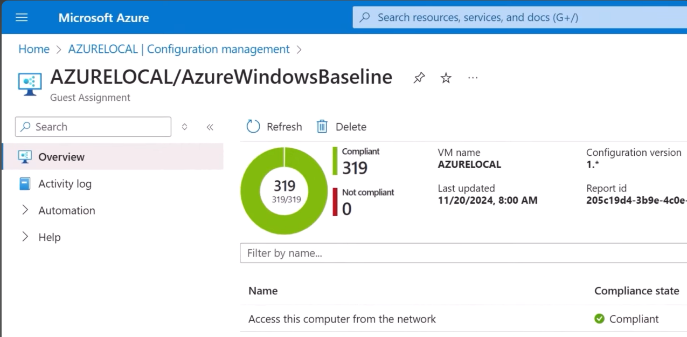Open AZURELOCAL Configuration management breadcrumb

tap(179, 49)
